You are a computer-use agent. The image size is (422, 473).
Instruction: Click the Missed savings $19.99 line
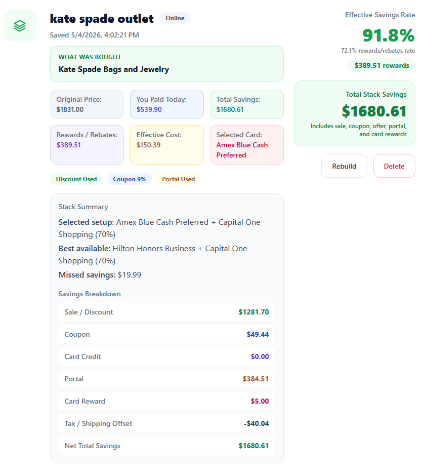pos(100,275)
